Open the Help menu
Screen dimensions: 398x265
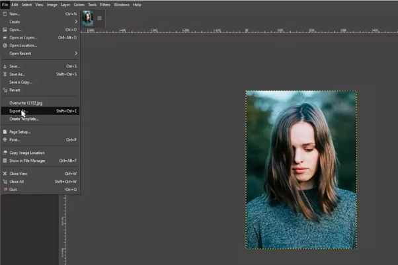[137, 5]
